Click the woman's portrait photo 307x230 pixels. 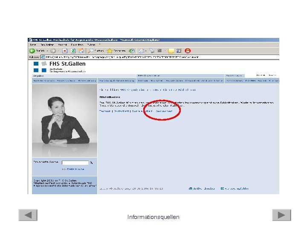[x=65, y=121]
